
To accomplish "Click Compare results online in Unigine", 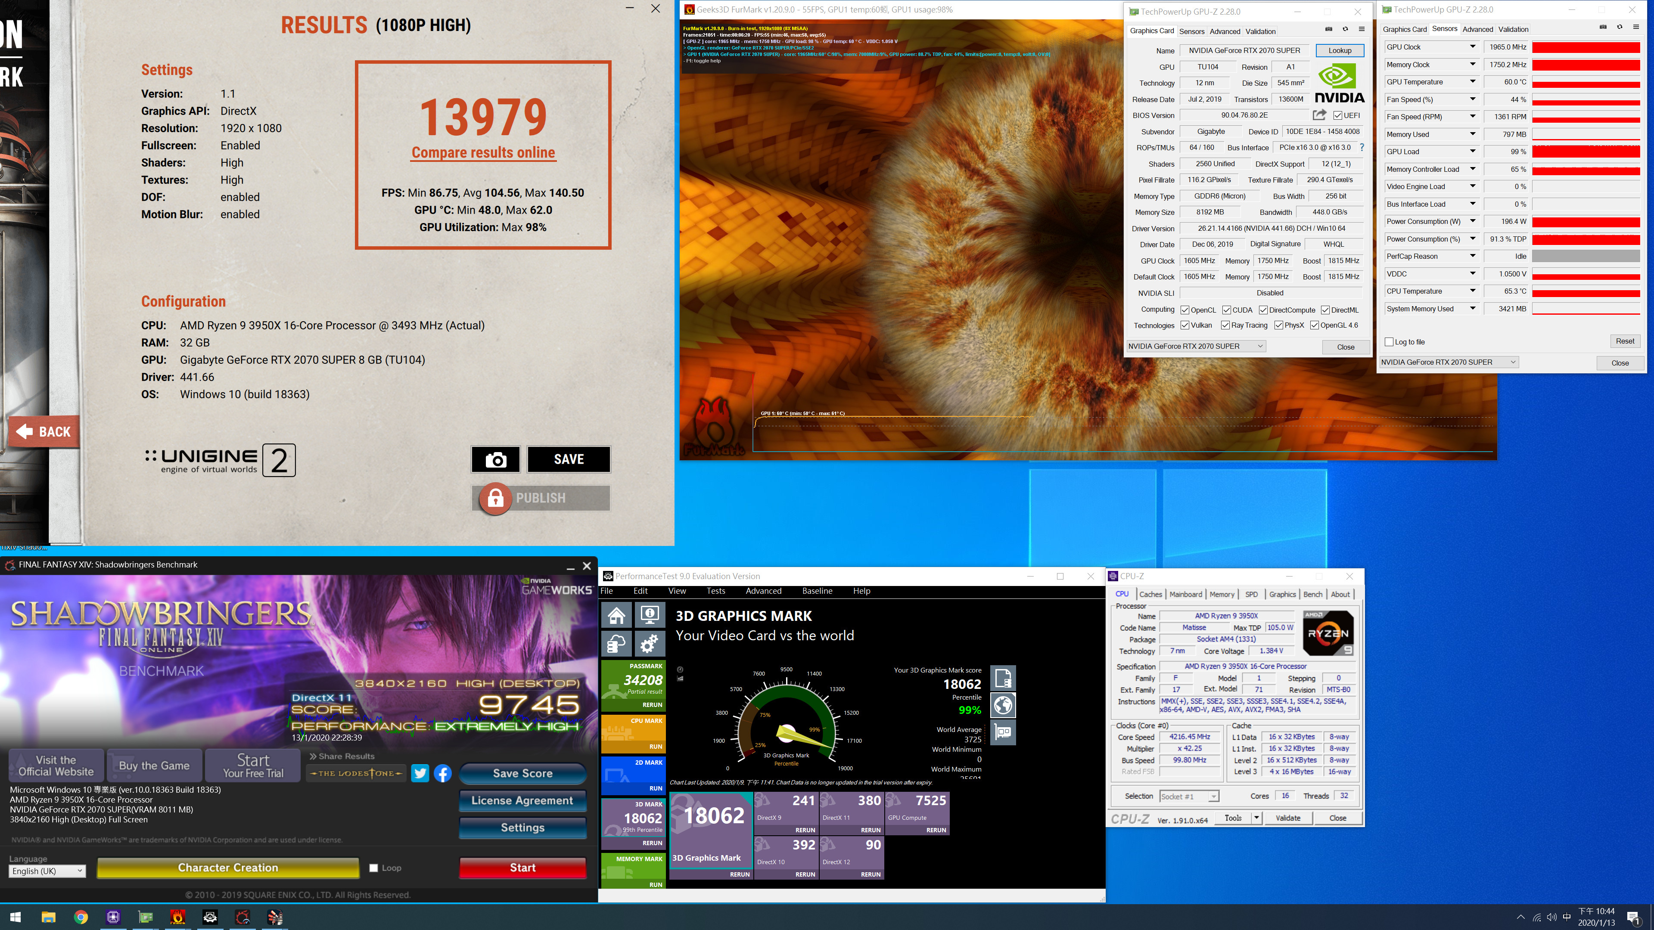I will click(483, 153).
